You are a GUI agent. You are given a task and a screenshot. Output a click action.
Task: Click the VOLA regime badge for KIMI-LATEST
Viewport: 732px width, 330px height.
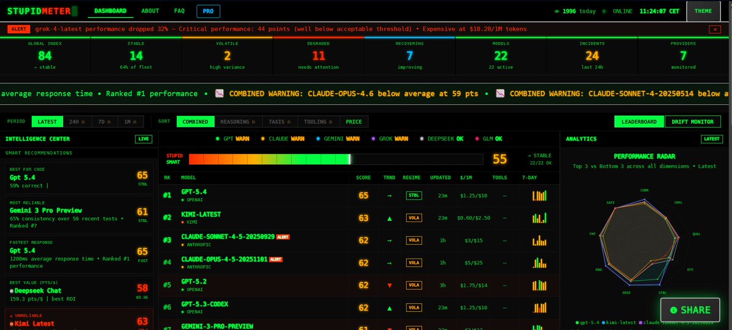pyautogui.click(x=413, y=218)
